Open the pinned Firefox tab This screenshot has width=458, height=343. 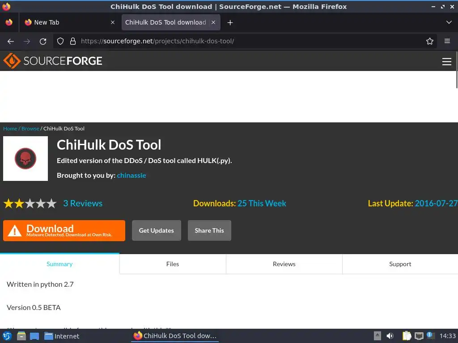tap(9, 22)
